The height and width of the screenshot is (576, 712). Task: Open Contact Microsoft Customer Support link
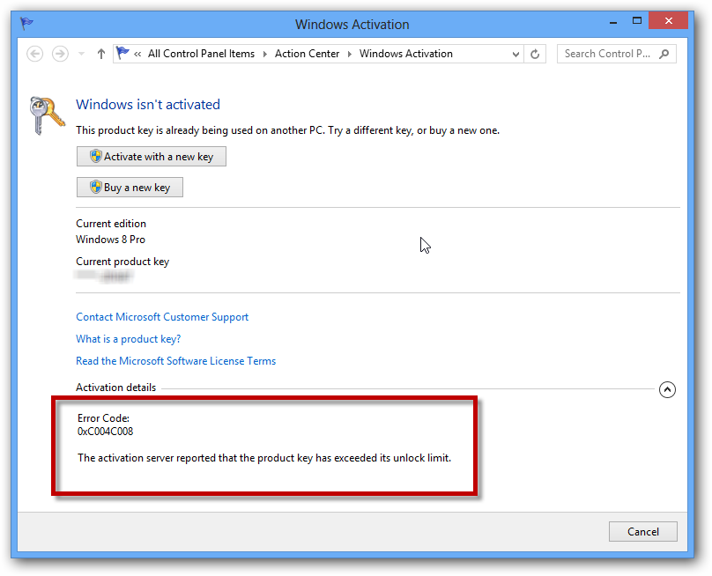click(162, 317)
